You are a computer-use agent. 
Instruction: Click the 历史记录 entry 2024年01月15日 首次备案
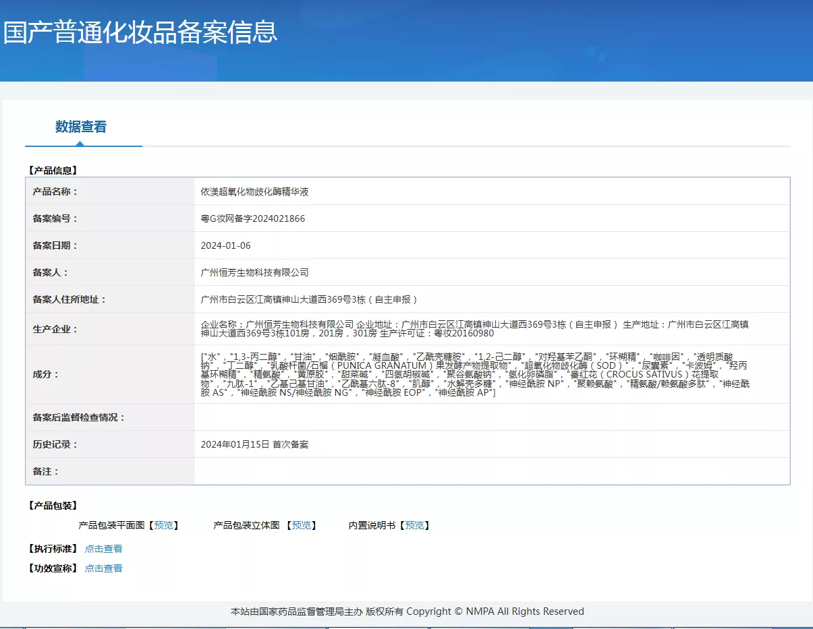click(254, 444)
